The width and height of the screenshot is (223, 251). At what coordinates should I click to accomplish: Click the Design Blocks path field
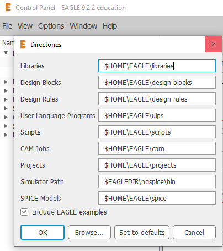click(157, 82)
